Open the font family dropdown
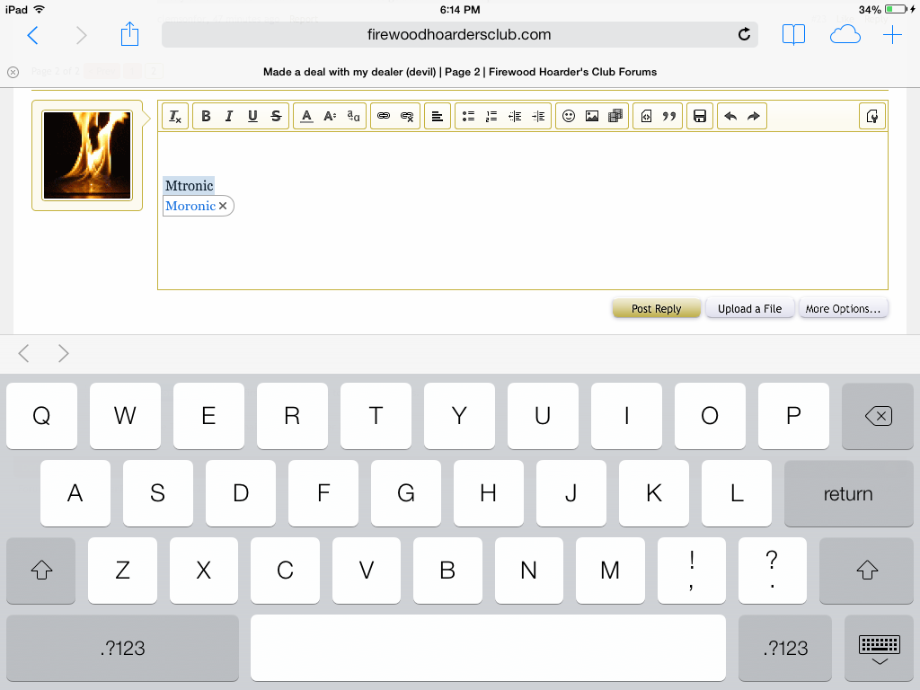The height and width of the screenshot is (690, 920). (354, 117)
